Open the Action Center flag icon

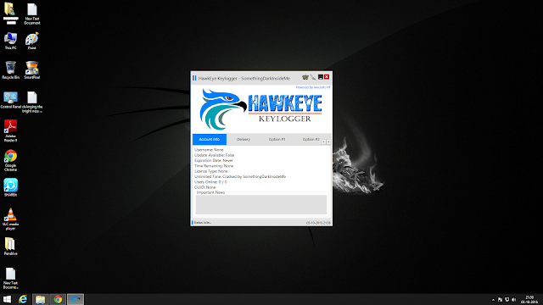500,300
